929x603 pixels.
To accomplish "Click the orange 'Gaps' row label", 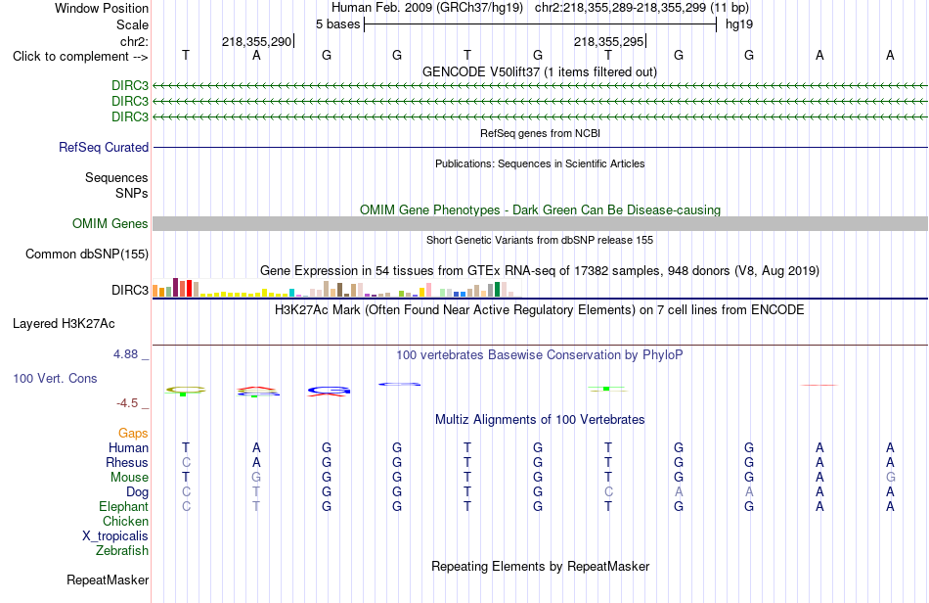I will (133, 434).
